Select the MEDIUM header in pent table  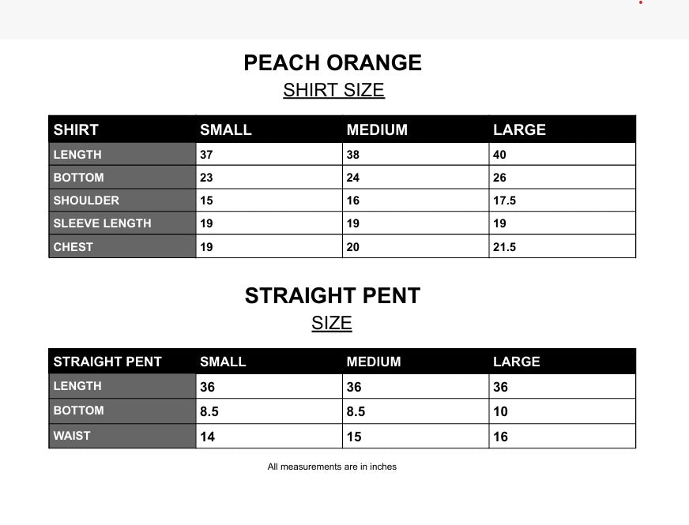(x=373, y=362)
